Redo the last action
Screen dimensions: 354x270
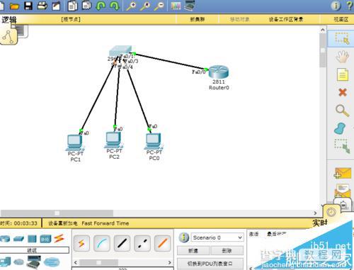pos(115,6)
